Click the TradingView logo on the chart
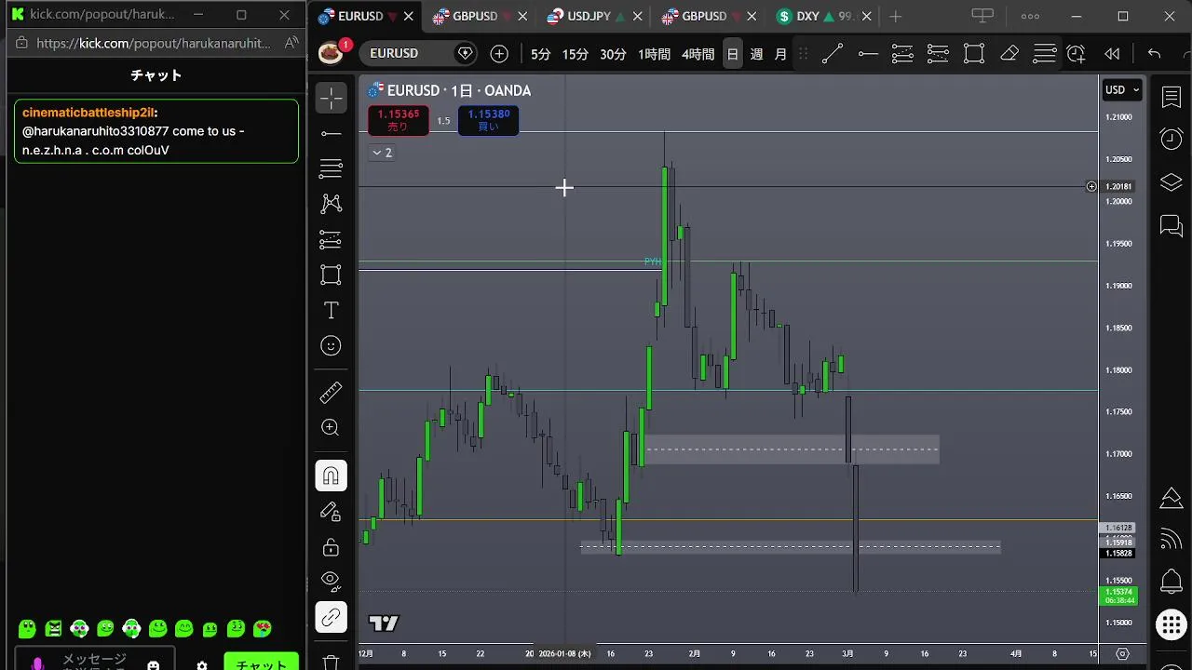1192x670 pixels. (384, 623)
